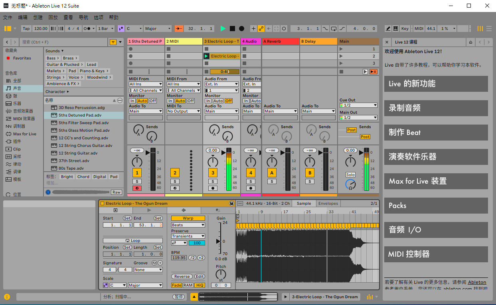Open the Cue Out dropdown
The height and width of the screenshot is (305, 496).
coord(358,105)
